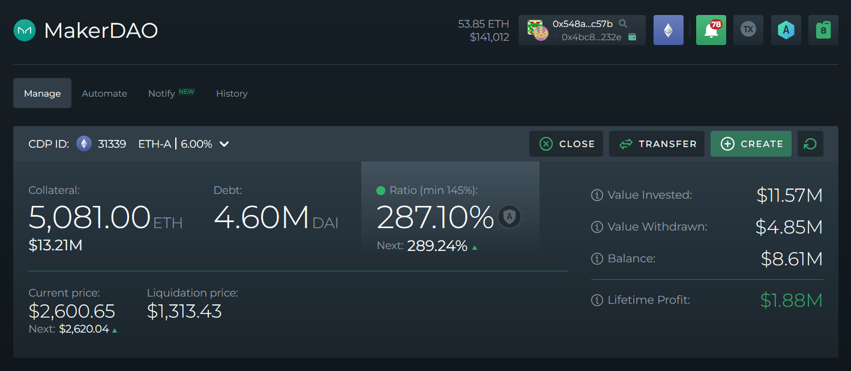The image size is (851, 371).
Task: Click the info icon for Lifetime Profit
Action: coord(597,300)
